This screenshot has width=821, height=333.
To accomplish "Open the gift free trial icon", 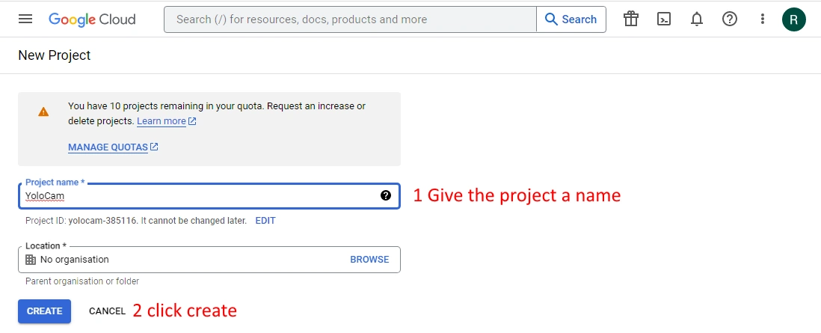I will click(631, 19).
